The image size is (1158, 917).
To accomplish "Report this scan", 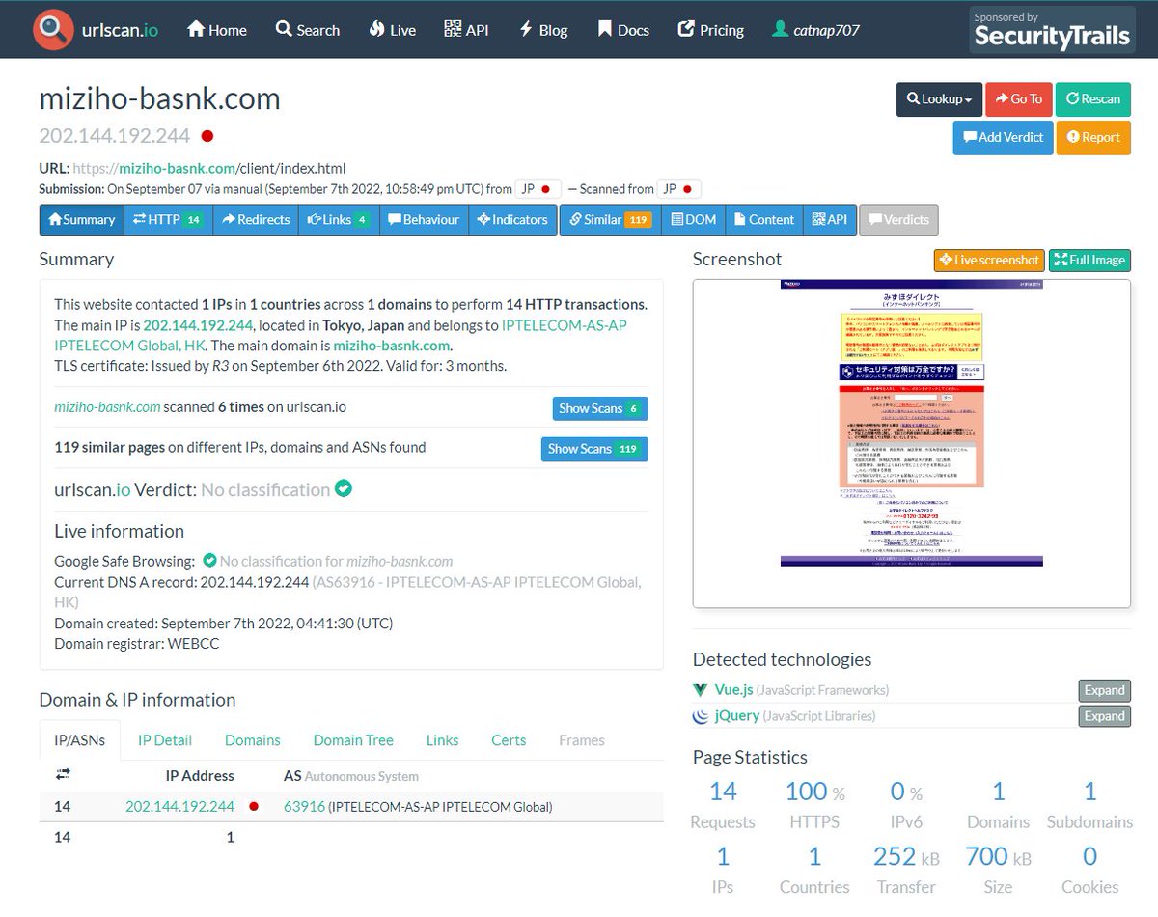I will (x=1092, y=137).
